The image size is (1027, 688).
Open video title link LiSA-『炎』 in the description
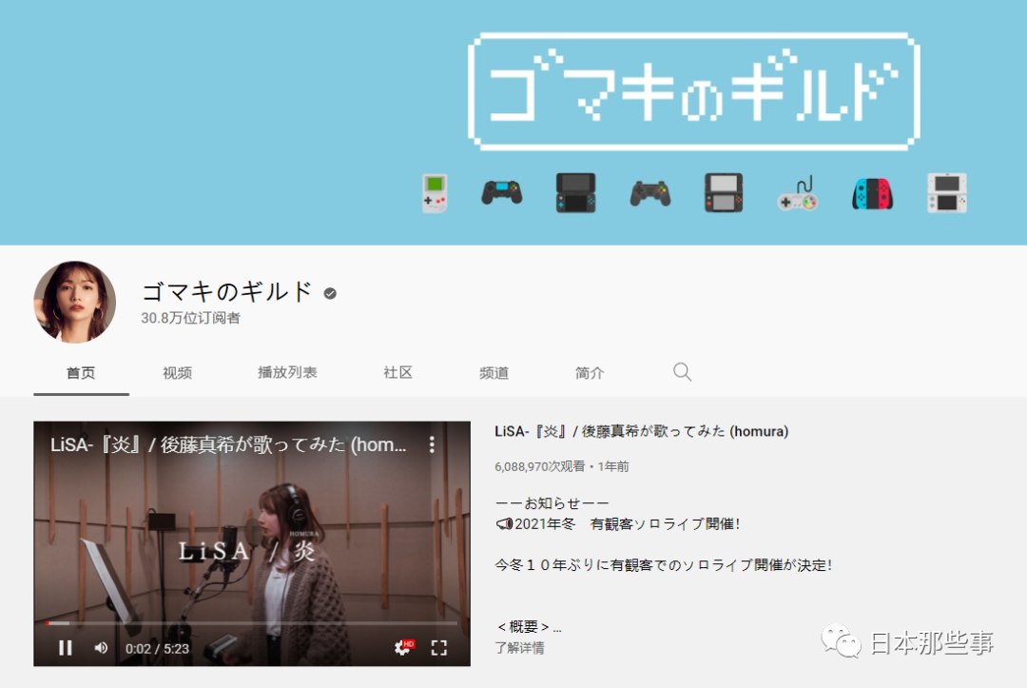pos(641,431)
